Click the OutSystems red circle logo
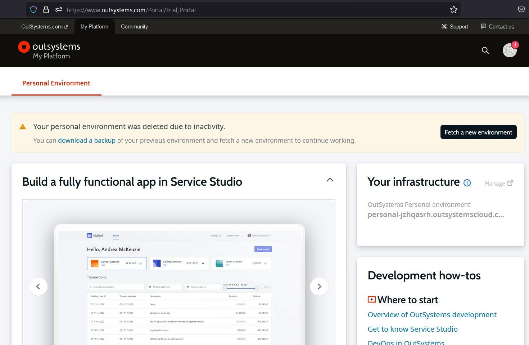Image resolution: width=529 pixels, height=345 pixels. 24,47
